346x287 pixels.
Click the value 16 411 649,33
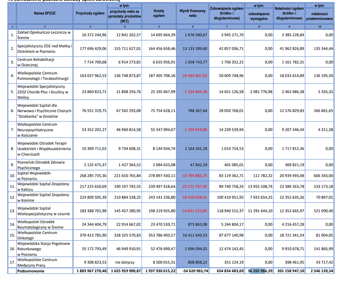[x=195, y=235]
